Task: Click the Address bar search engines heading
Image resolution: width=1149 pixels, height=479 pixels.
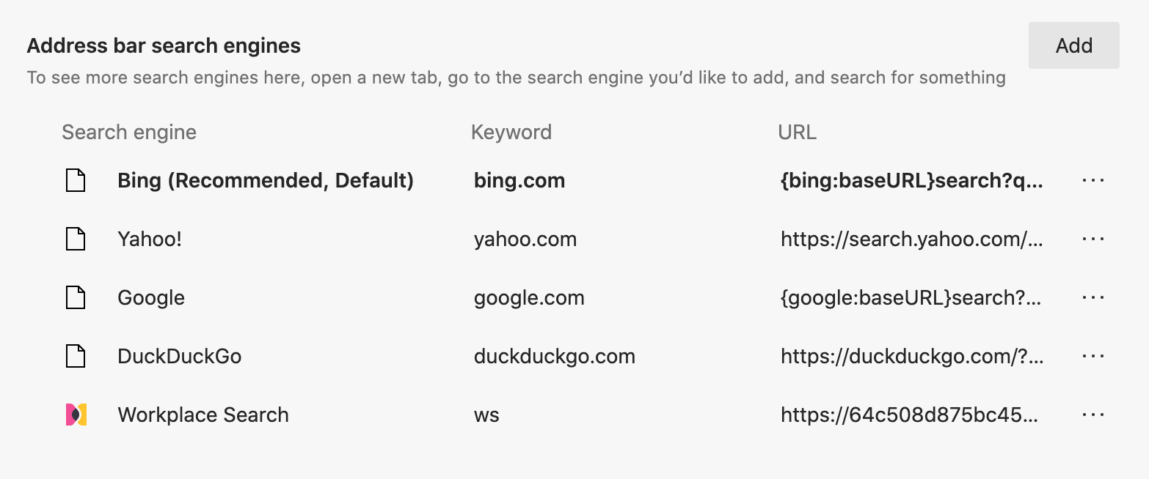Action: click(163, 45)
